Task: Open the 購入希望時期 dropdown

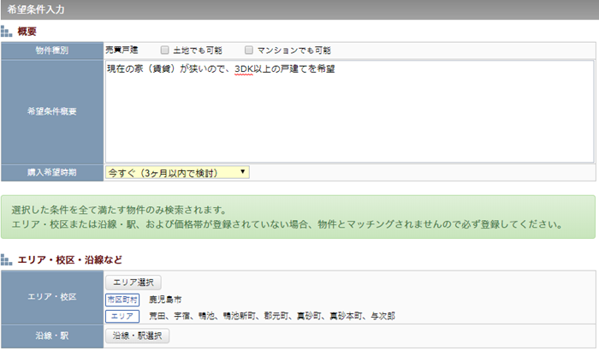Action: coord(177,172)
